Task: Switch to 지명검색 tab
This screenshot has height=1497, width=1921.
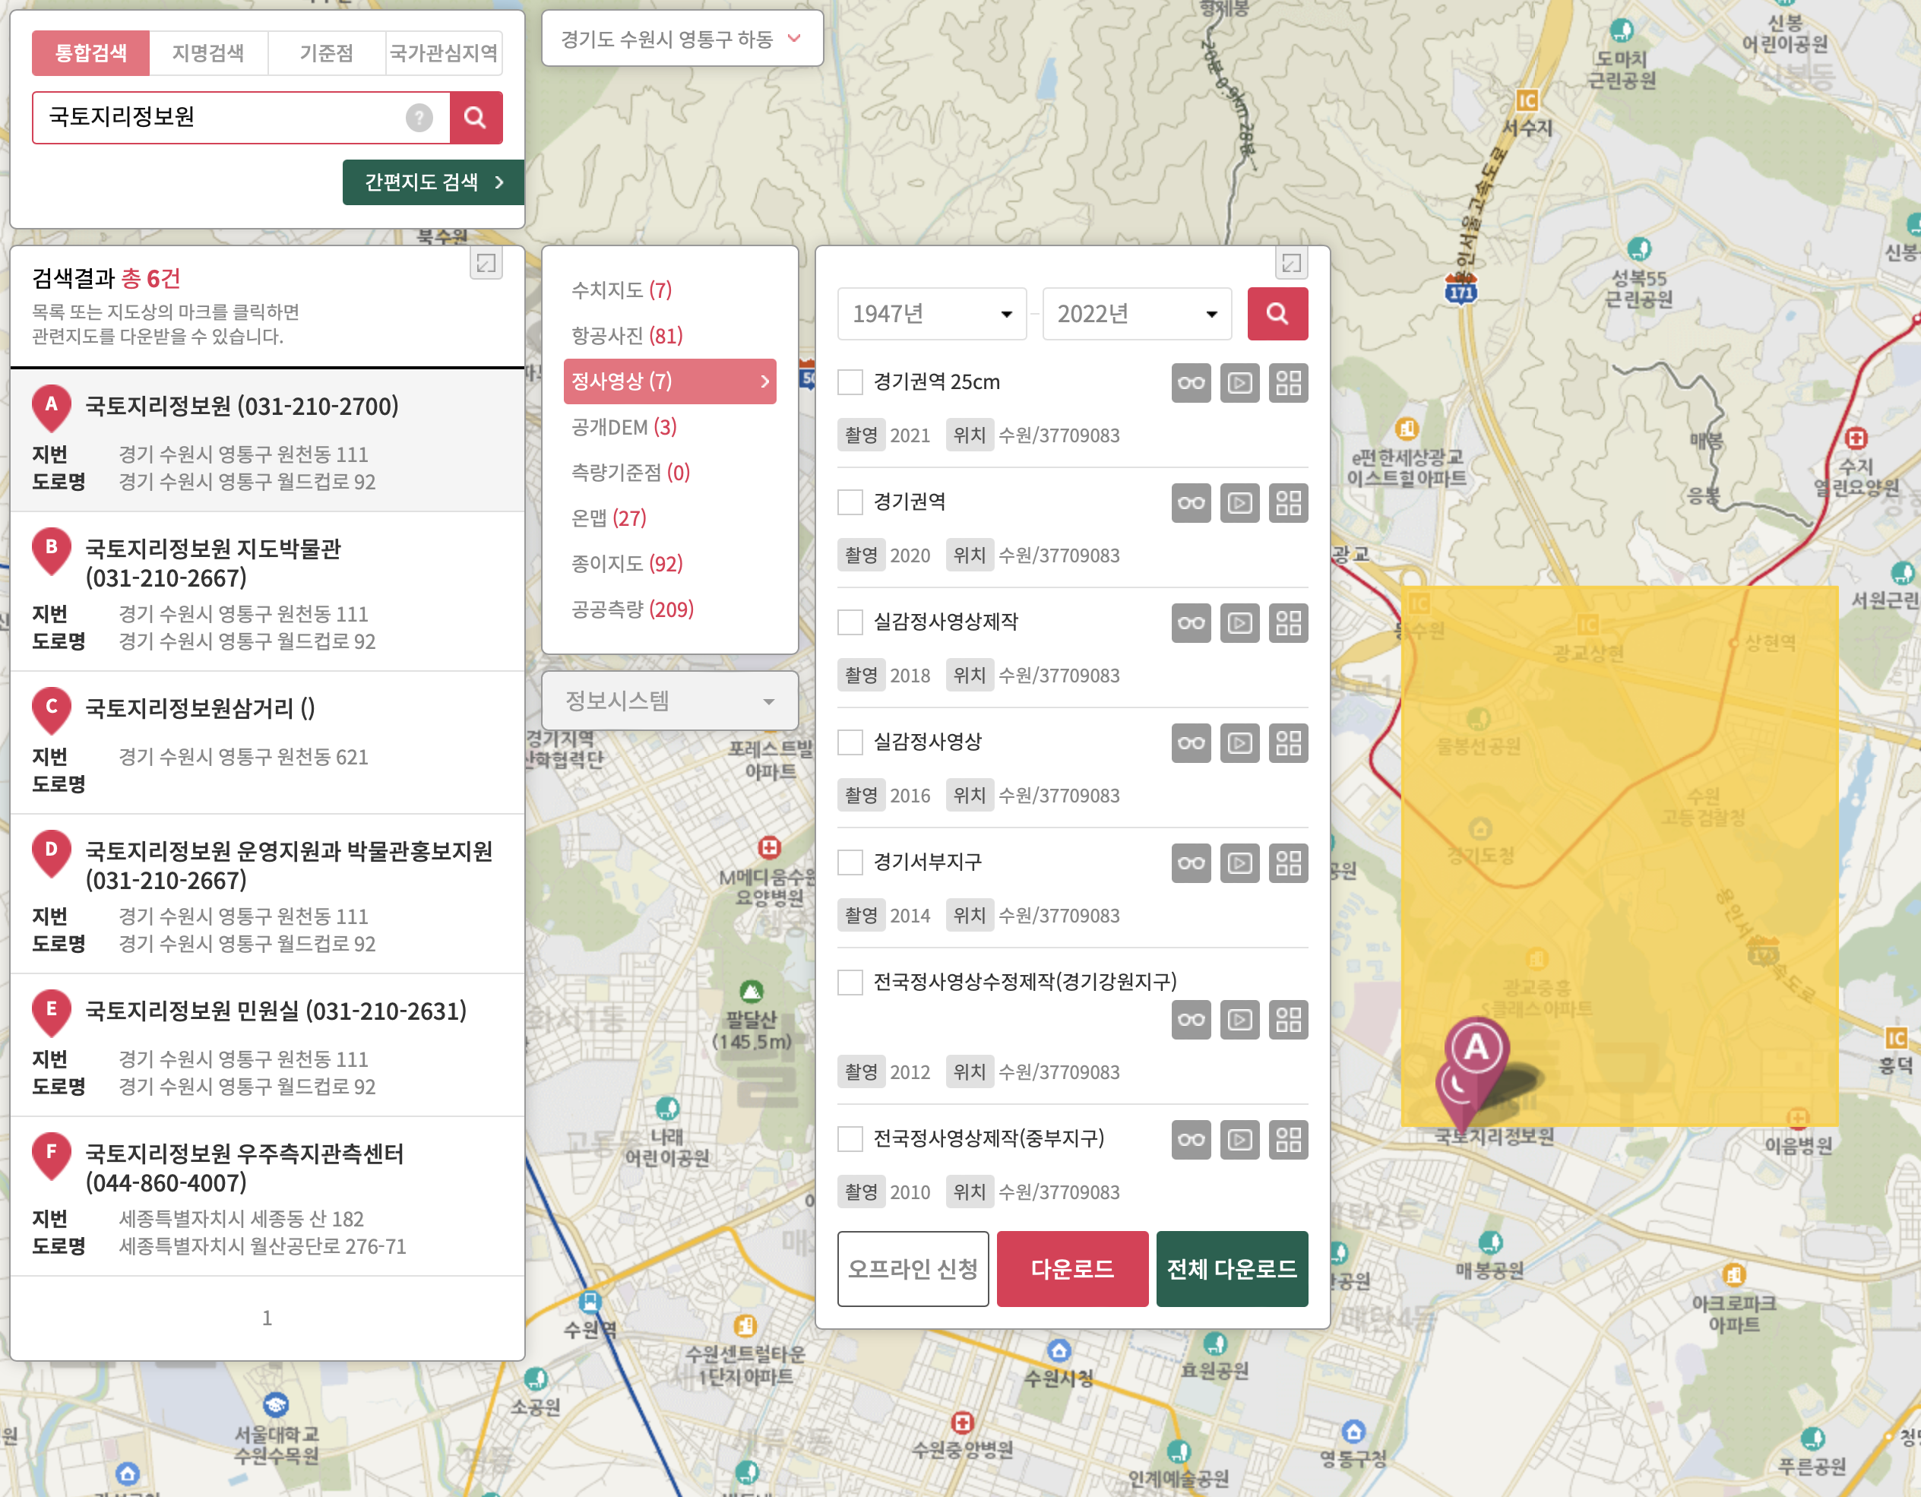Action: coord(207,52)
